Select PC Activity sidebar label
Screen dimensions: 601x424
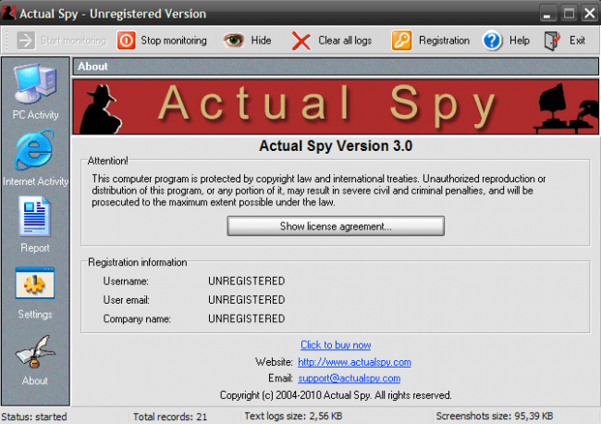coord(36,115)
